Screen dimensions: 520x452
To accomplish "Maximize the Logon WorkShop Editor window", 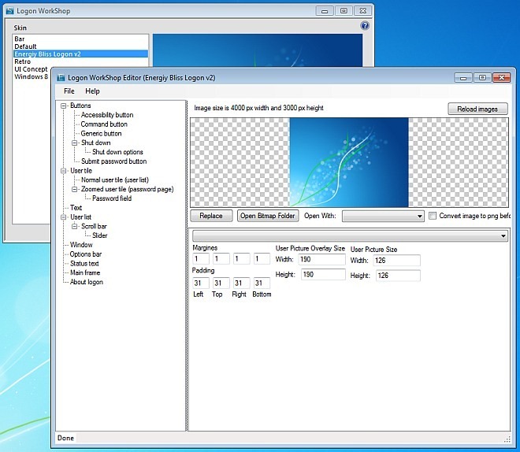I will click(x=482, y=78).
